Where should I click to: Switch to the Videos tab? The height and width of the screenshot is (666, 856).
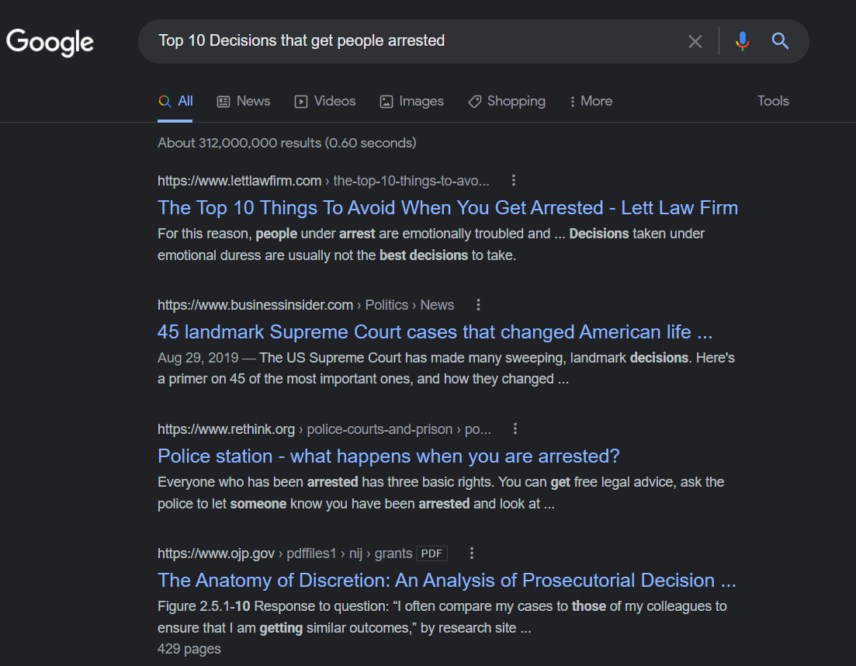[x=325, y=101]
